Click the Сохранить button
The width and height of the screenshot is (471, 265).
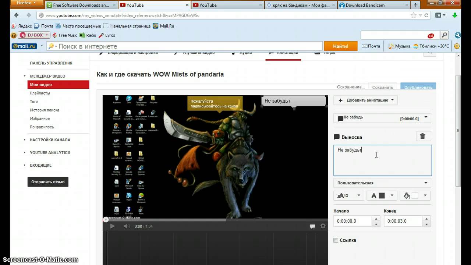[x=383, y=87]
